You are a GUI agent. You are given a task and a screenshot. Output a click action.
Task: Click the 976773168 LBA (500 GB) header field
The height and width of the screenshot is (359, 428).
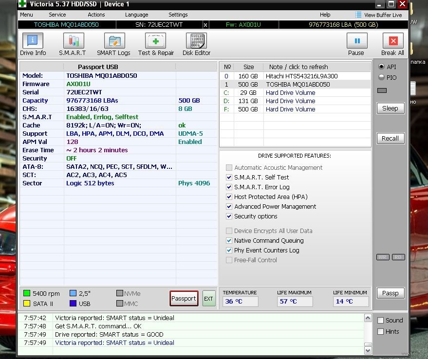(x=343, y=25)
